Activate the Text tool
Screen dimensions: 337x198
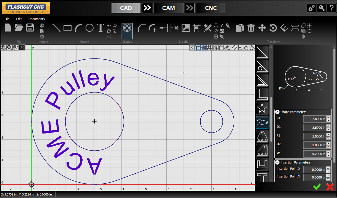tap(100, 28)
